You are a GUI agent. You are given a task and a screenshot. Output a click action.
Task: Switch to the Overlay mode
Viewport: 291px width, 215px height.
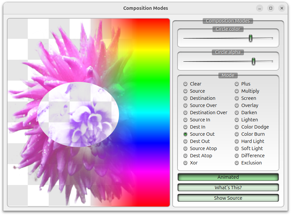236,105
